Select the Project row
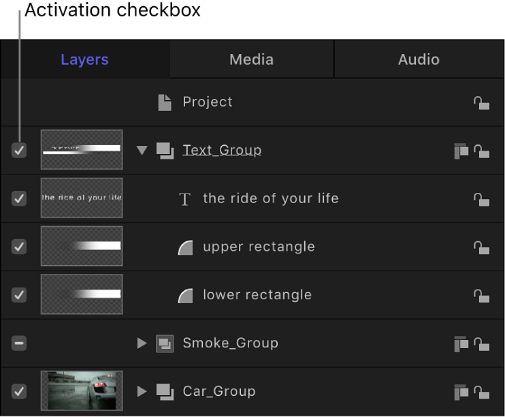Image resolution: width=505 pixels, height=417 pixels. pos(208,102)
